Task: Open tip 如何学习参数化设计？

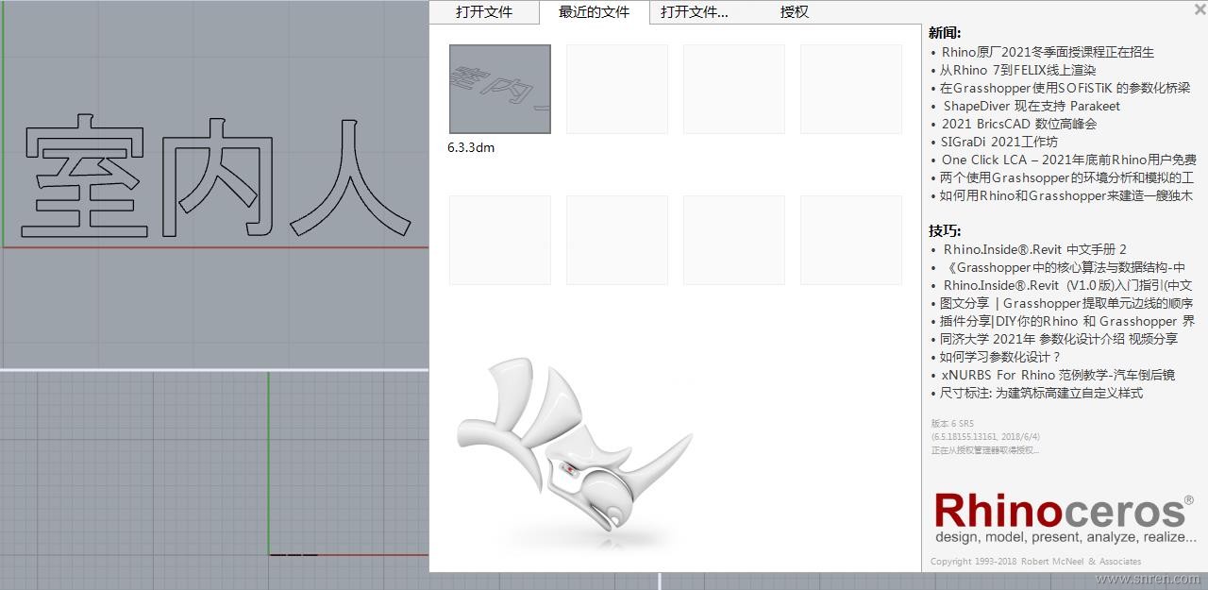Action: coord(1000,357)
